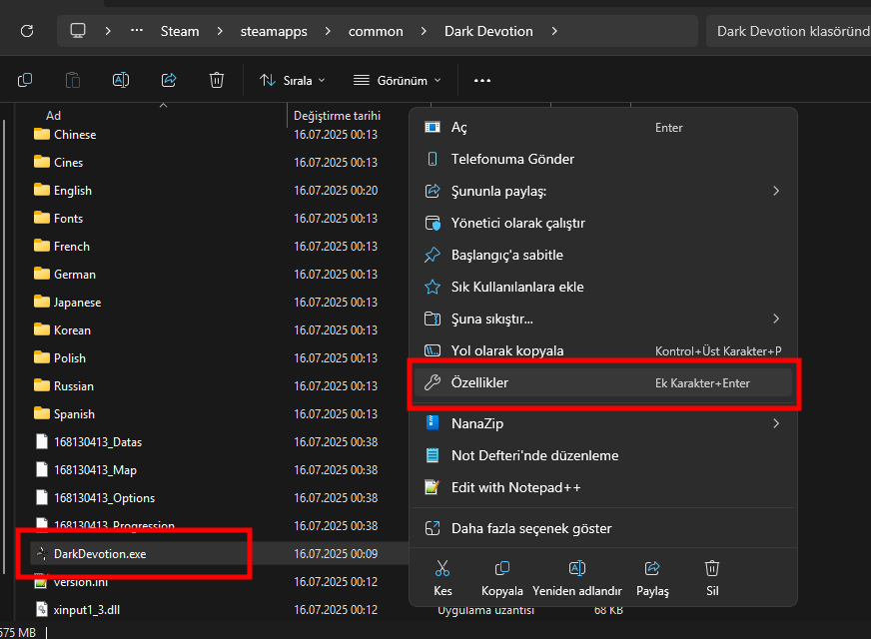Click the Refresh icon in address bar
Screen dimensions: 871x639
tap(27, 31)
